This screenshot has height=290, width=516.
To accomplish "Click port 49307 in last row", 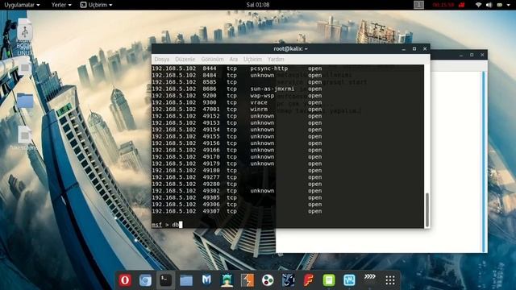I will coord(211,211).
